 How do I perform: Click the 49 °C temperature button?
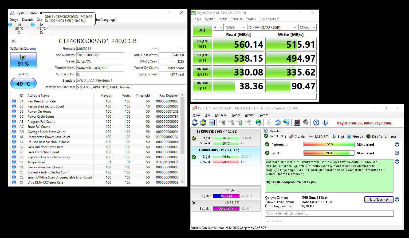pos(23,84)
